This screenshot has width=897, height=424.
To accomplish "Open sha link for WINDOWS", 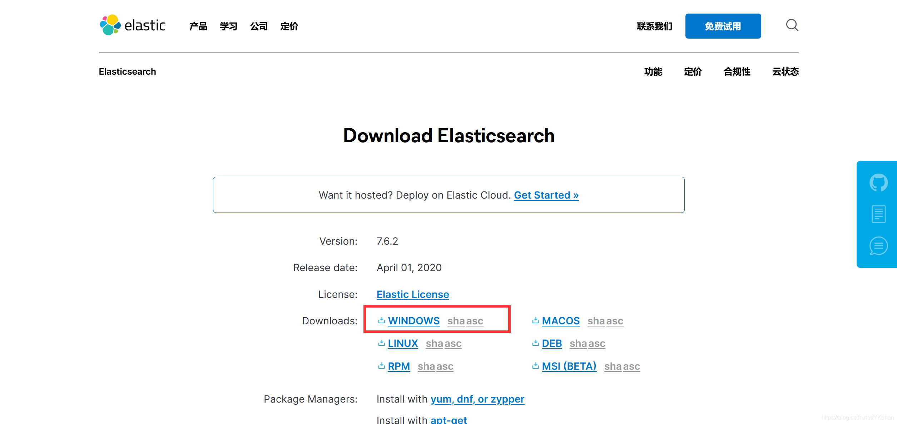I will click(456, 321).
